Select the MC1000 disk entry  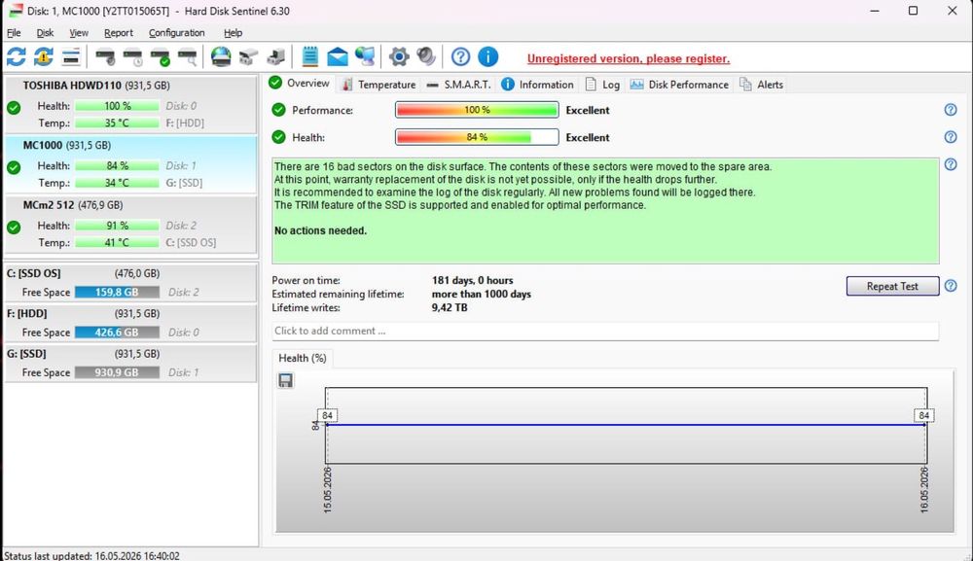click(130, 163)
